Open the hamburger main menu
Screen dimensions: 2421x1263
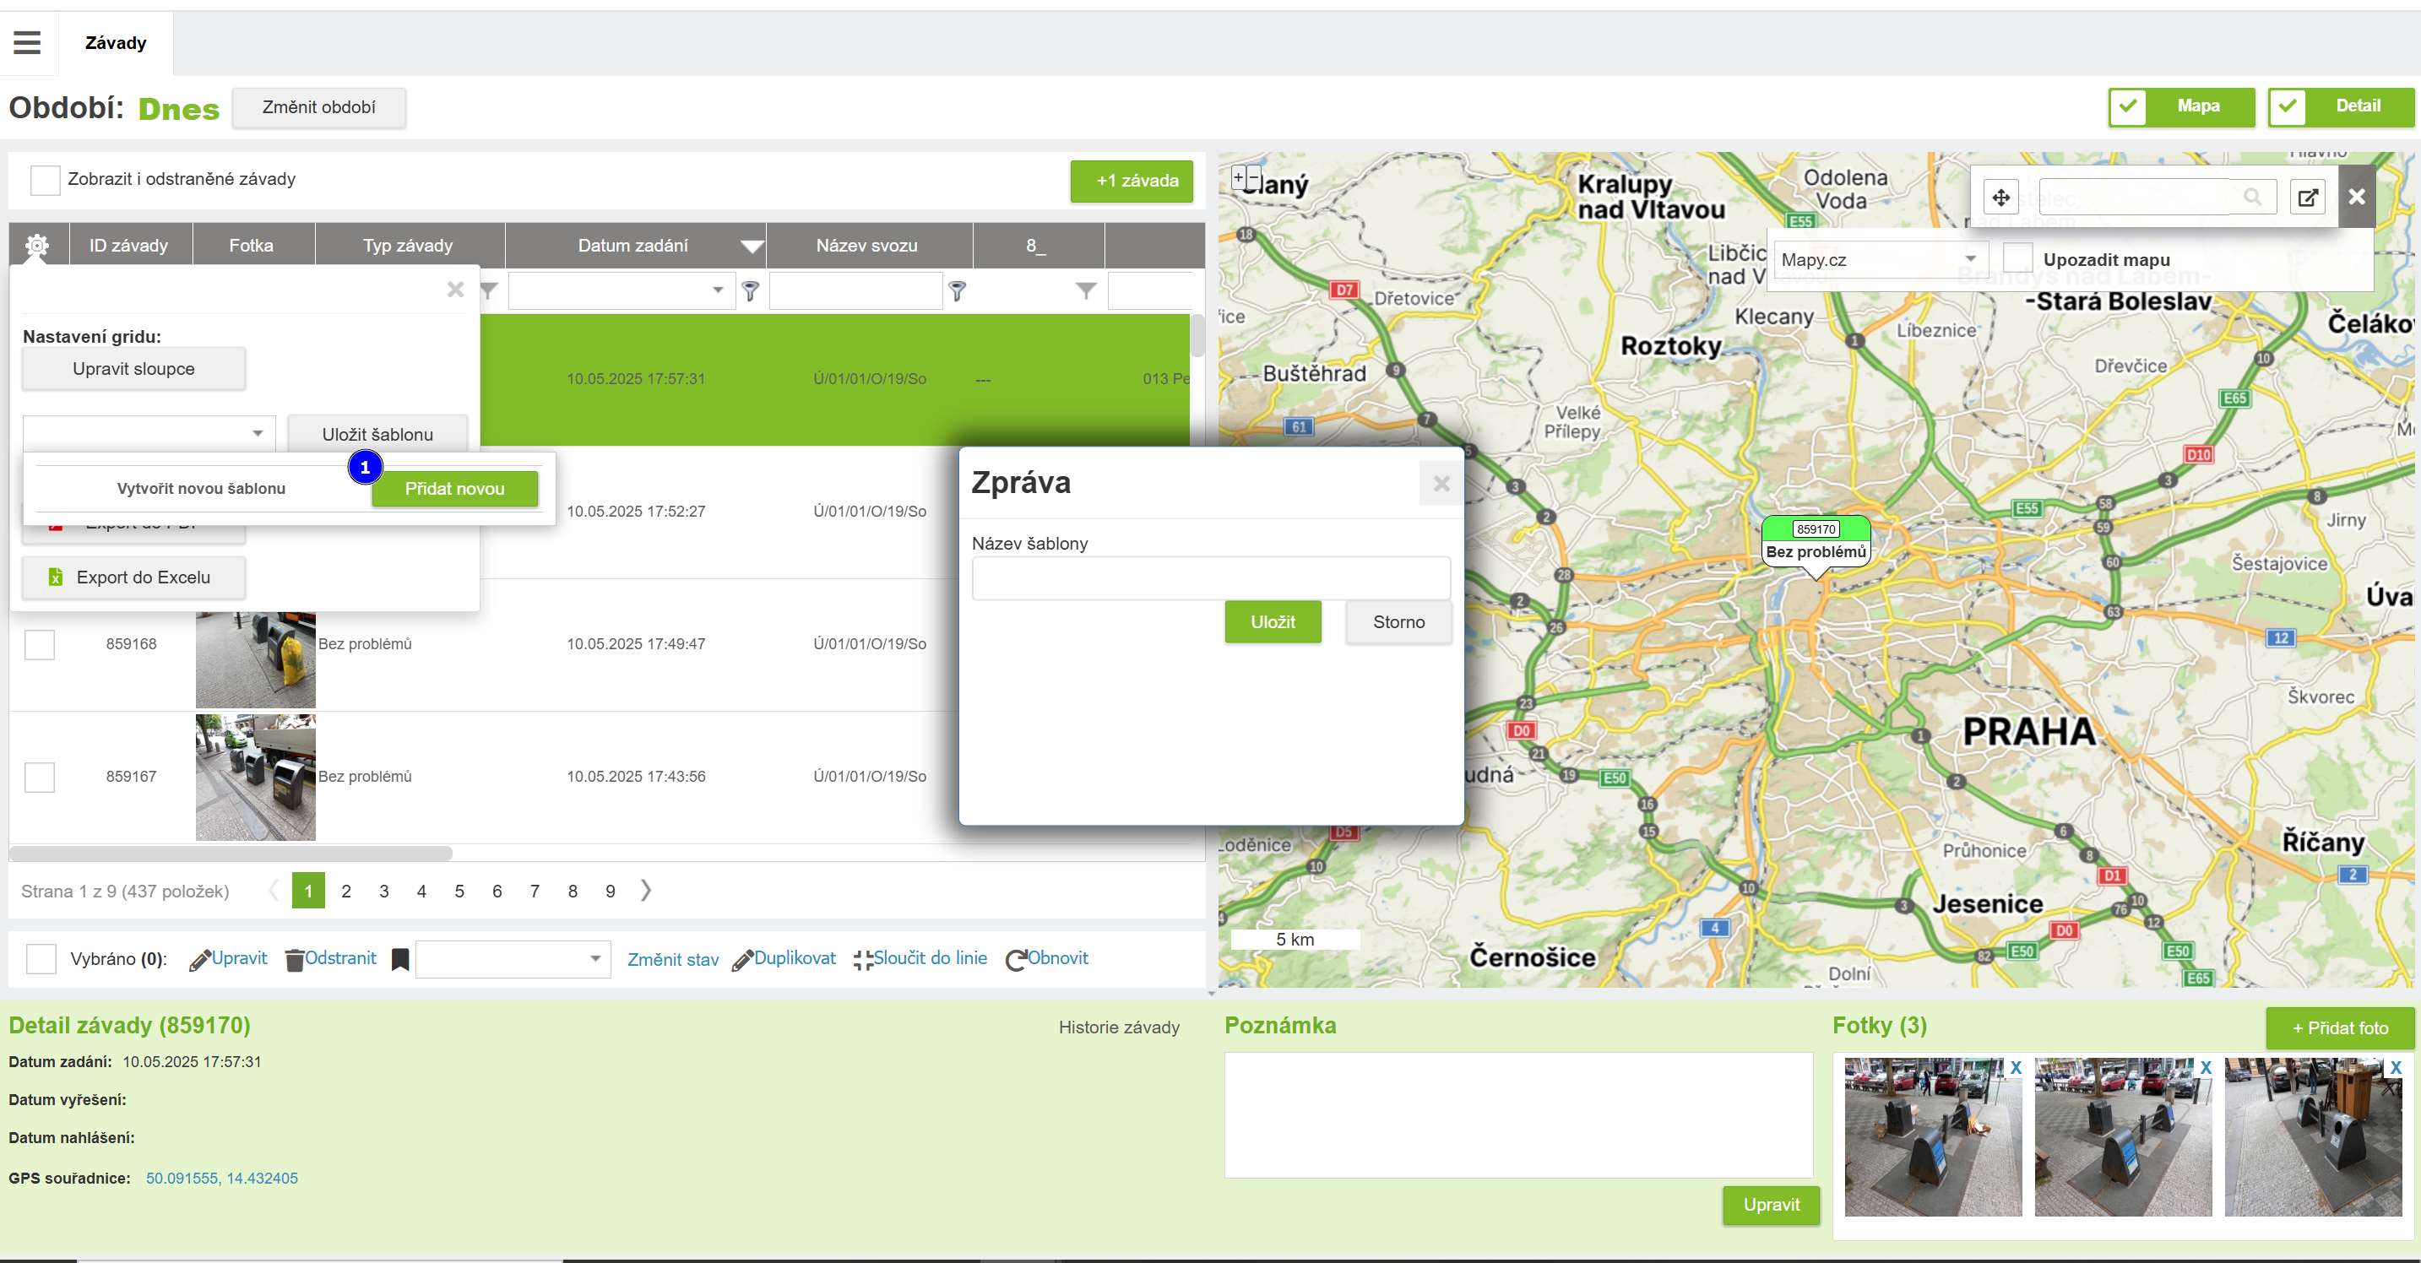point(27,42)
